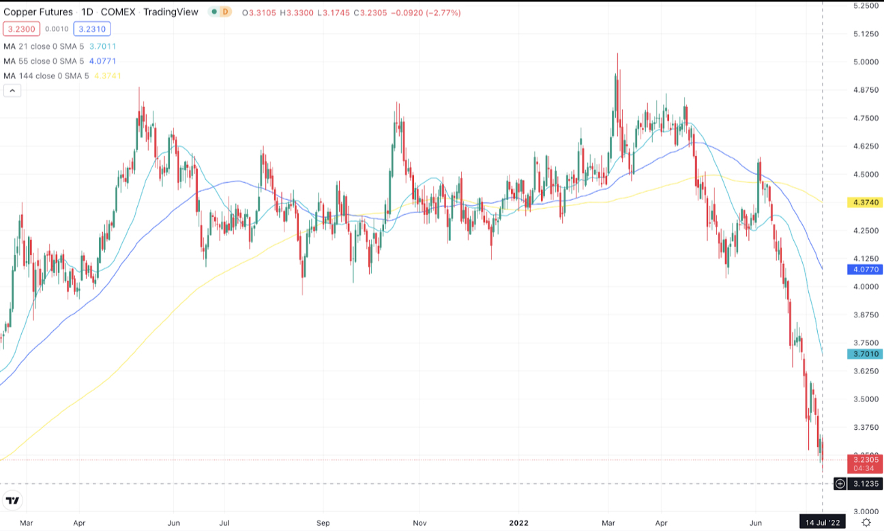Screen dimensions: 884x531
Task: Click the close value C3.2305
Action: 370,12
